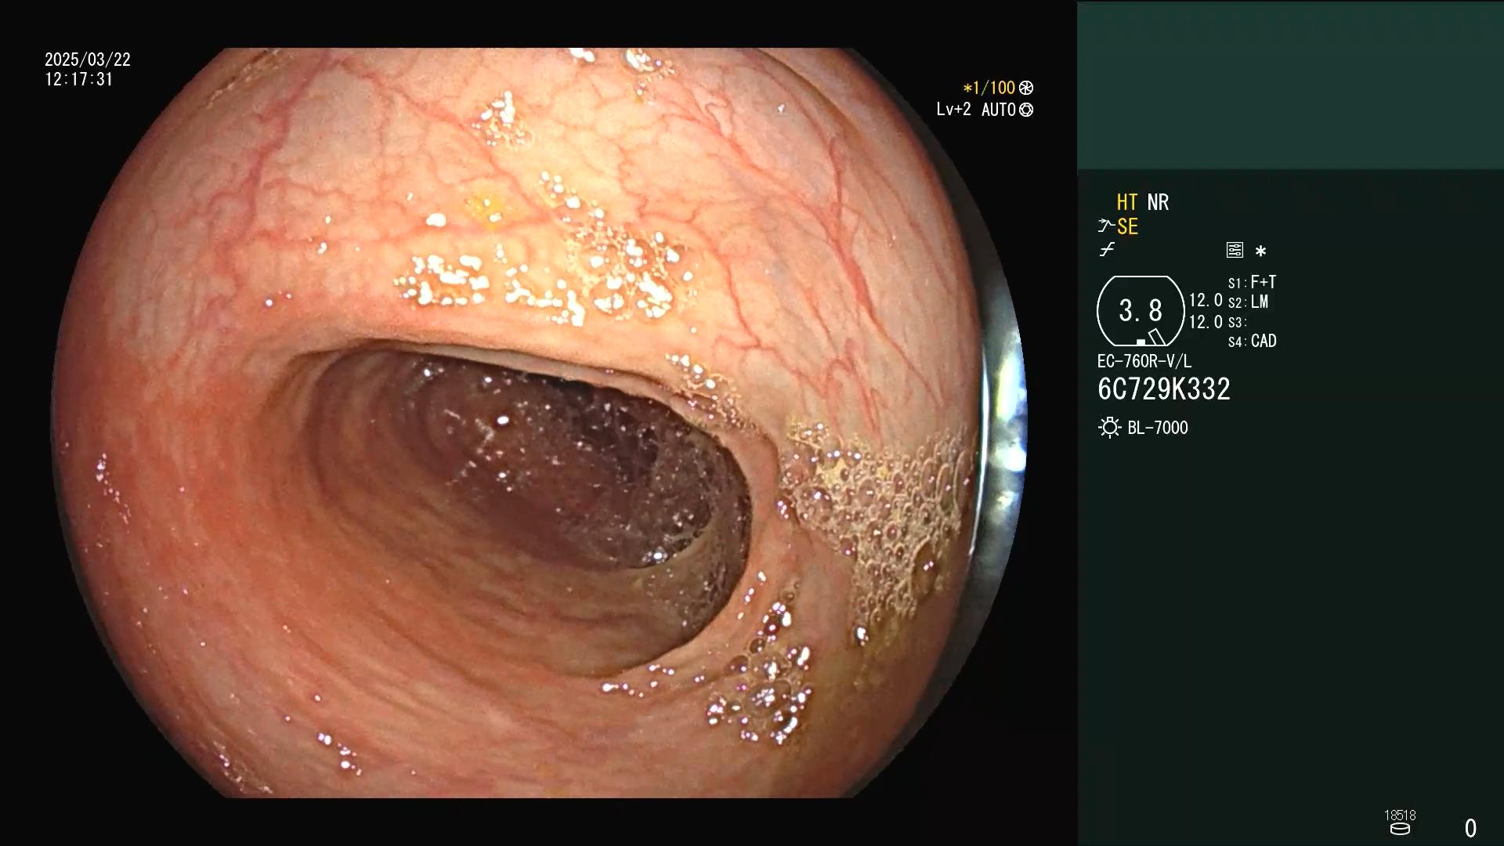Click the NR noise reduction indicator
The height and width of the screenshot is (846, 1504).
pyautogui.click(x=1158, y=202)
